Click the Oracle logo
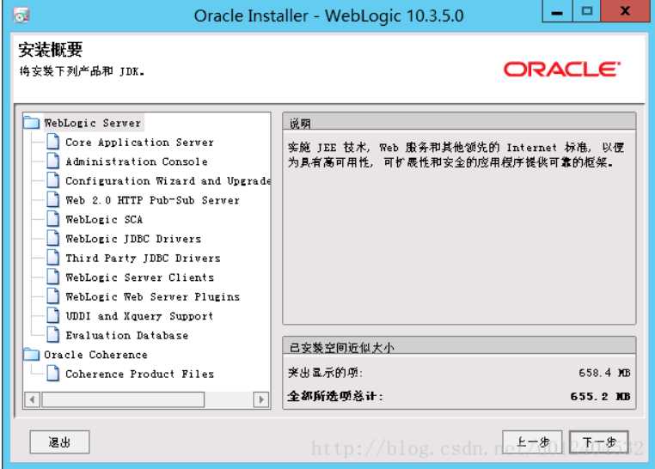This screenshot has width=655, height=469. click(562, 70)
